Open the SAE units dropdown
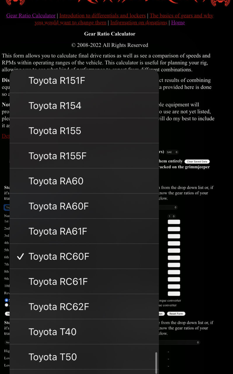The height and width of the screenshot is (374, 233). [x=172, y=152]
